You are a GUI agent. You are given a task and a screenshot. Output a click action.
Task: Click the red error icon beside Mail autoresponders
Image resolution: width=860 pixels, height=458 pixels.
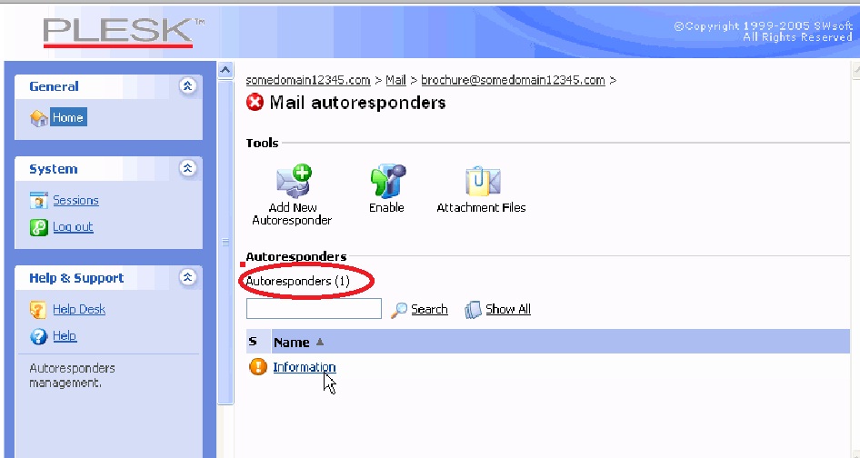(x=255, y=103)
